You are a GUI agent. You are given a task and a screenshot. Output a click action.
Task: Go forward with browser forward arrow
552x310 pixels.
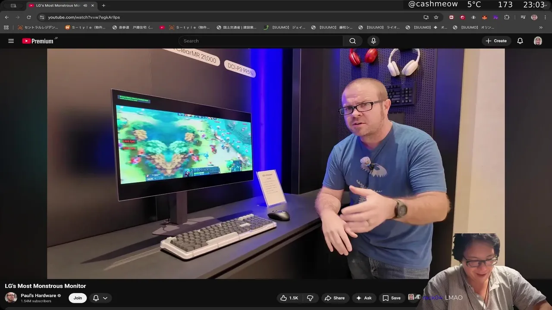(18, 17)
